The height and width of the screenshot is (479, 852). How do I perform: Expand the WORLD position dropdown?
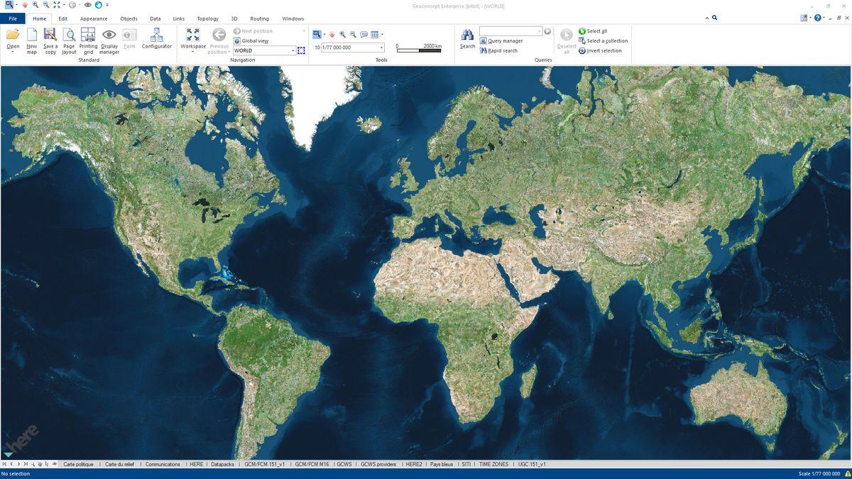click(x=293, y=51)
